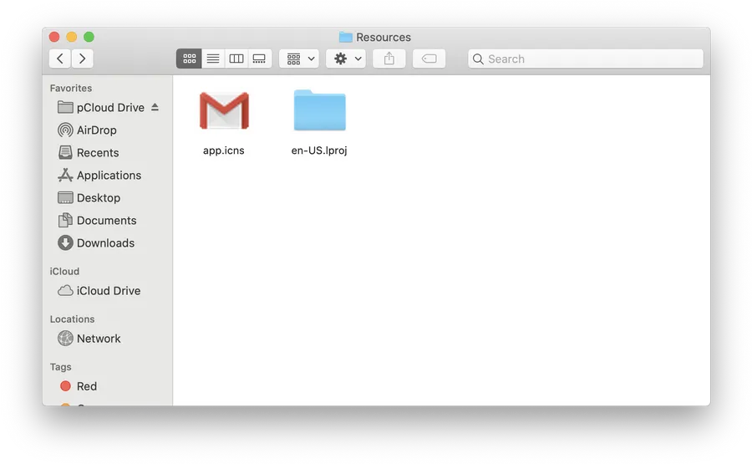Switch to column view

pos(236,59)
